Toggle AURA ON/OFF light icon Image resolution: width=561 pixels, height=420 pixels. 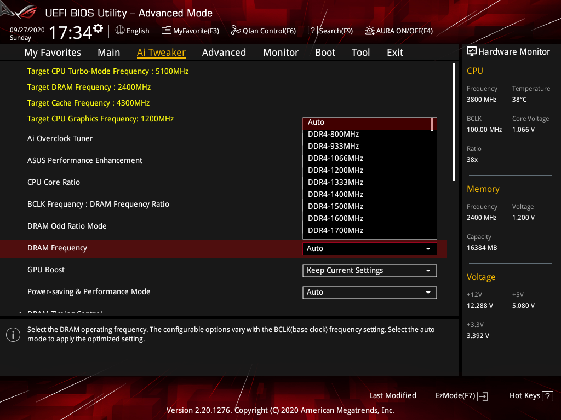pyautogui.click(x=370, y=31)
